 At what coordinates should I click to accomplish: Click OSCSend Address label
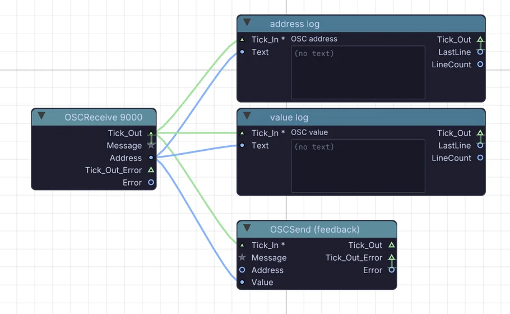click(x=267, y=270)
